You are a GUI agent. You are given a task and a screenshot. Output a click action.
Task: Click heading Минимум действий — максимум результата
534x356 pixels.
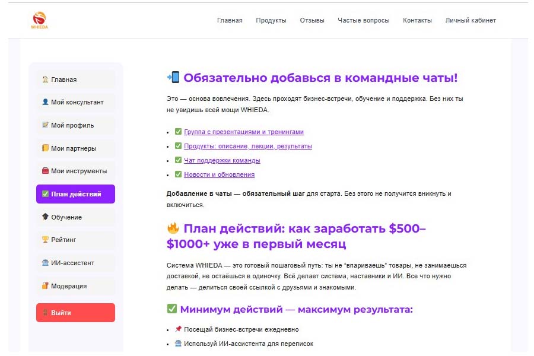[x=296, y=309]
